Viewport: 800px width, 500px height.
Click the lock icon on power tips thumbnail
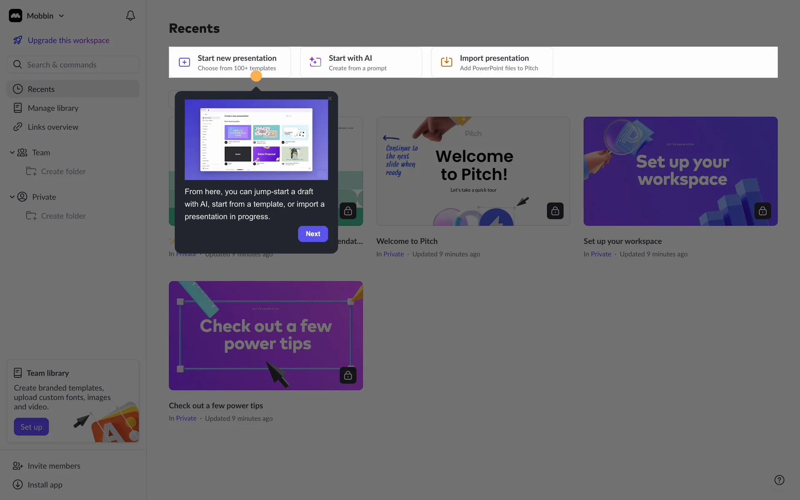tap(348, 375)
